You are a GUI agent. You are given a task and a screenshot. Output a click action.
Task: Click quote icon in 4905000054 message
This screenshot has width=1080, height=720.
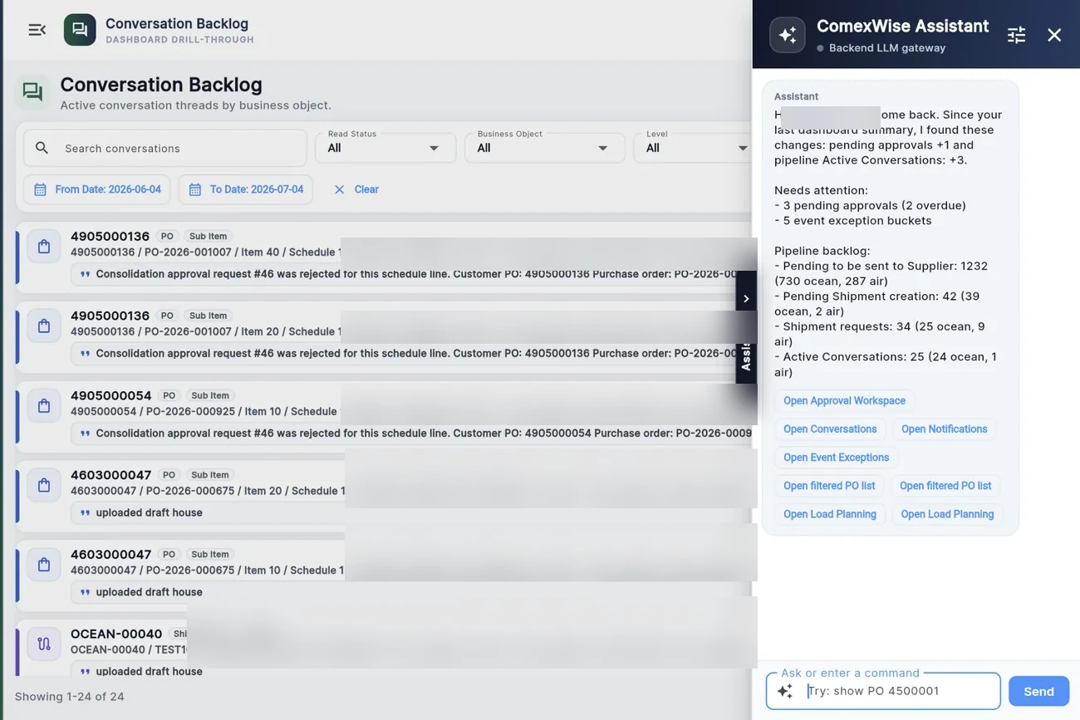85,433
